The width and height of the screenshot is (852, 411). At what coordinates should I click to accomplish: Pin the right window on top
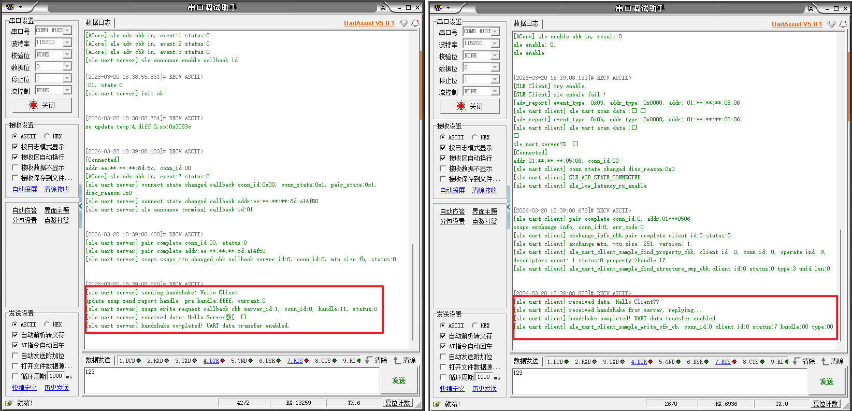coord(811,8)
